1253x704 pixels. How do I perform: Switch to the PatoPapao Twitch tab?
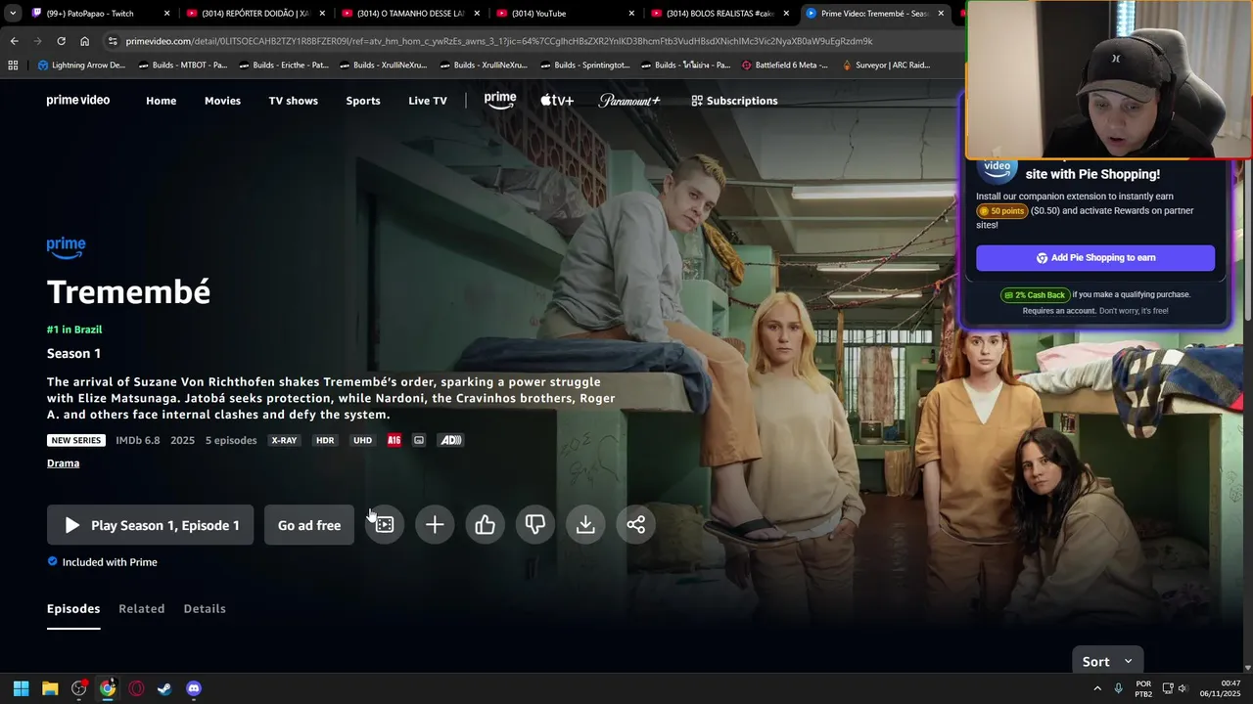(98, 14)
